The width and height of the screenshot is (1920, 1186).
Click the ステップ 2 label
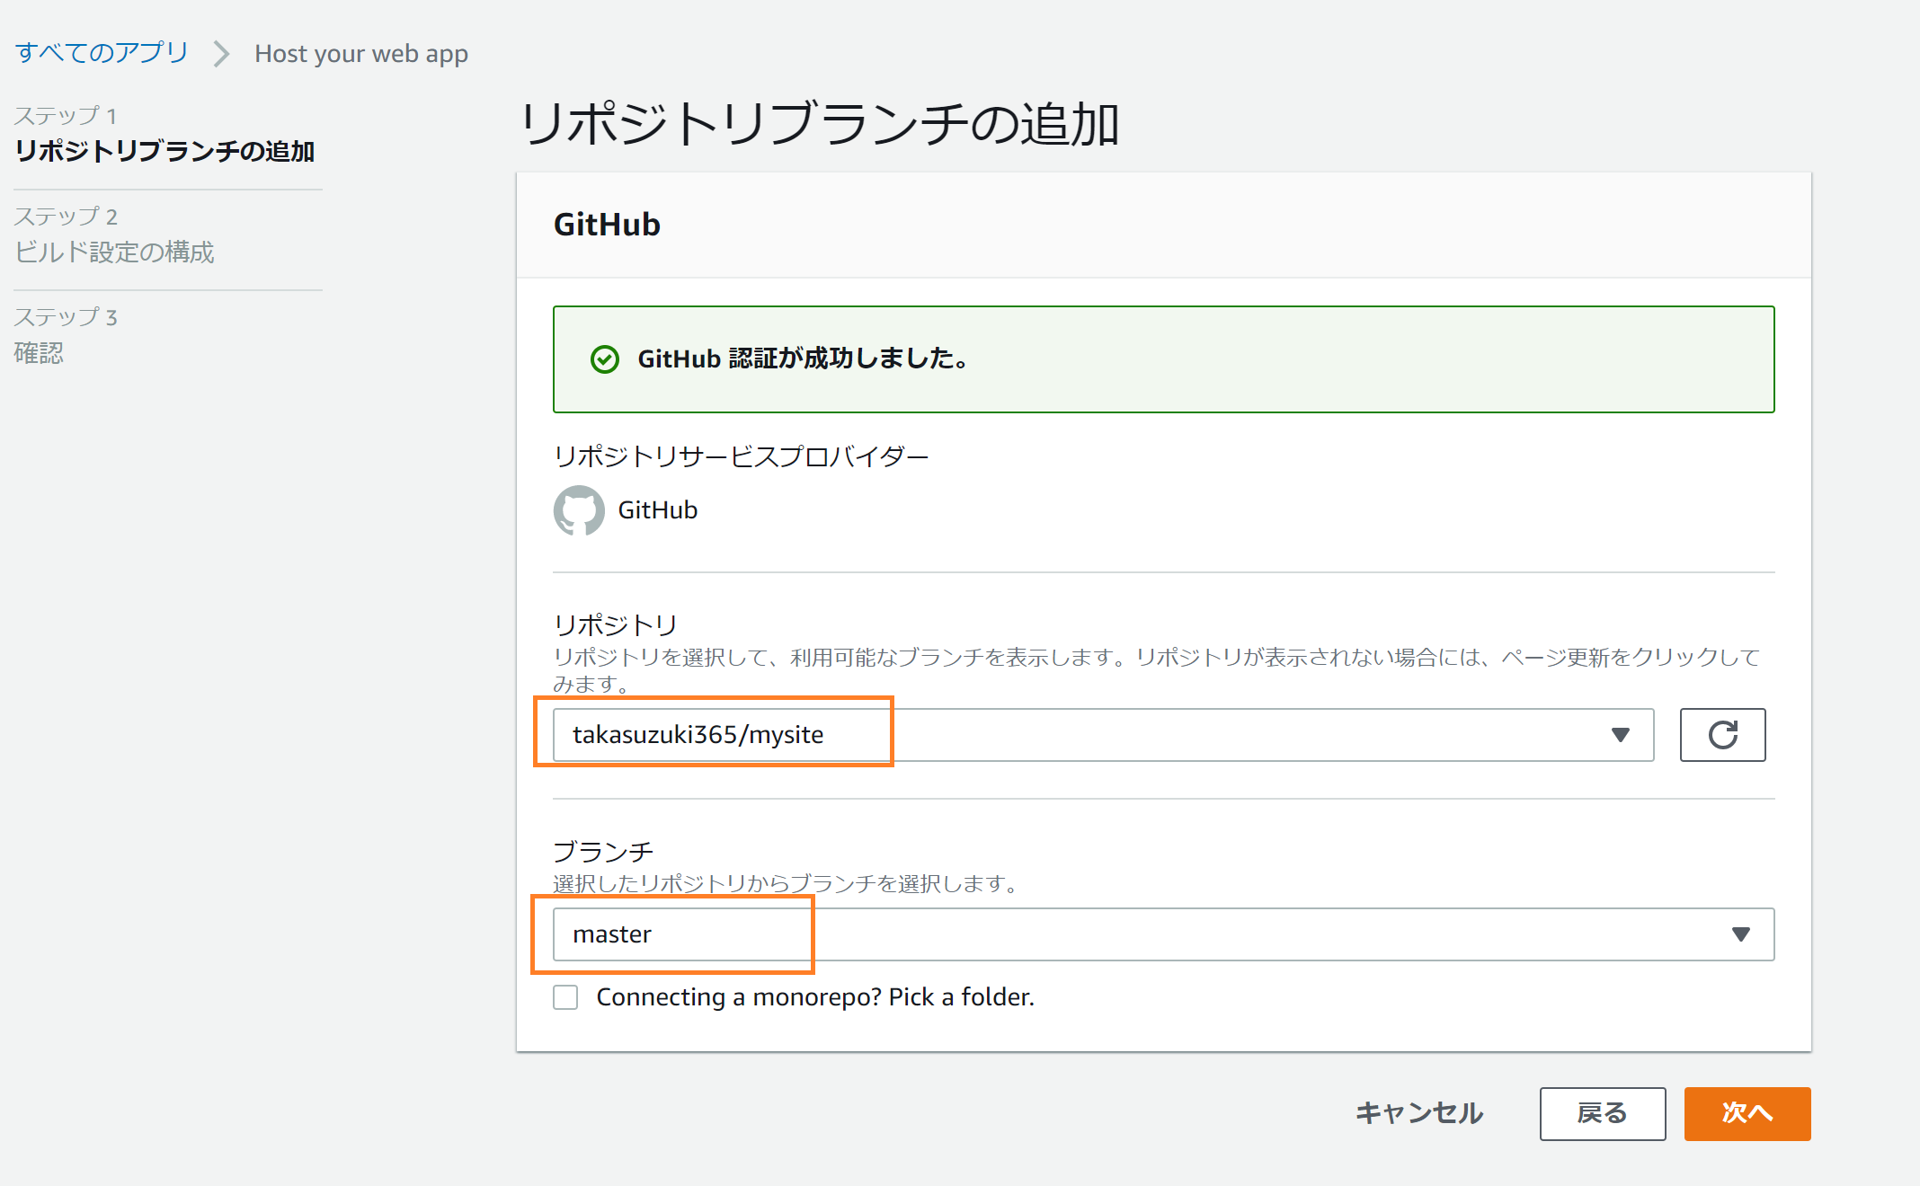coord(66,217)
